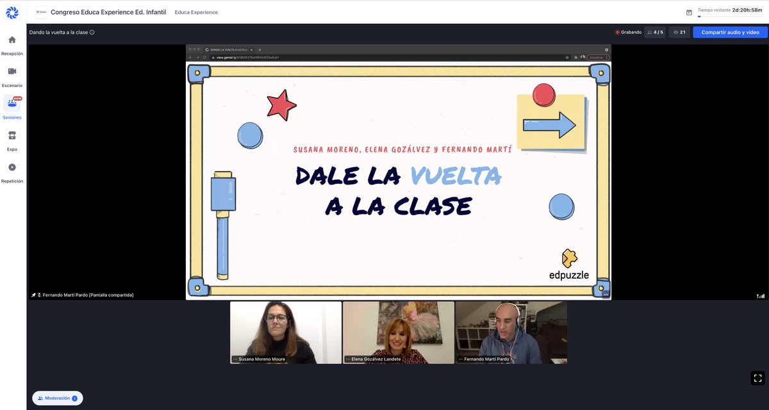Click the Dando la vuelta a la clase title
The height and width of the screenshot is (410, 769).
tap(58, 32)
